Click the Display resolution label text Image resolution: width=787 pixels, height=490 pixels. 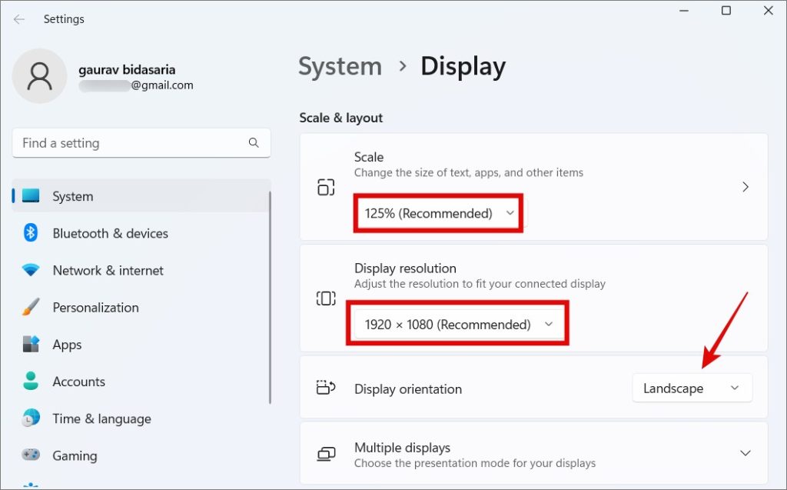pyautogui.click(x=405, y=268)
